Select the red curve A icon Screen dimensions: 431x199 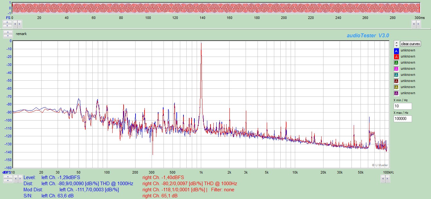[x=396, y=57]
